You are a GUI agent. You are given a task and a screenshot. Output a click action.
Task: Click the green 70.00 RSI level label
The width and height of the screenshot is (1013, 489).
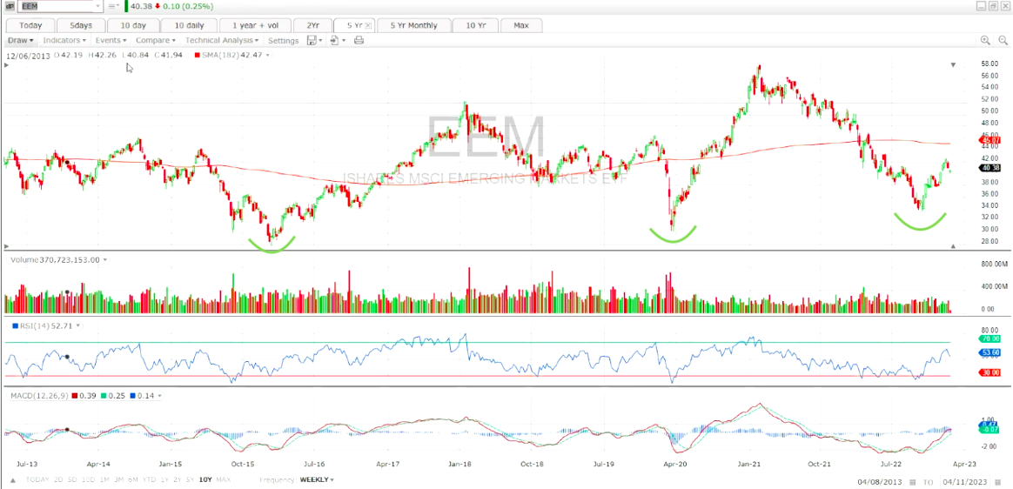990,338
